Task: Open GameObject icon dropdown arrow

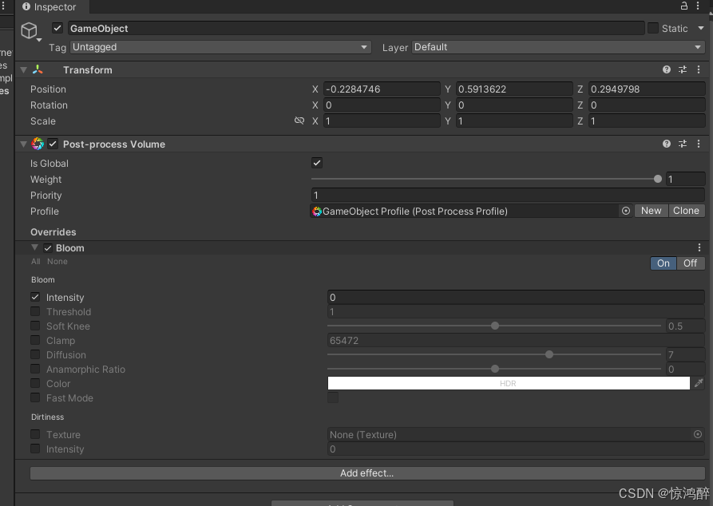Action: [39, 40]
